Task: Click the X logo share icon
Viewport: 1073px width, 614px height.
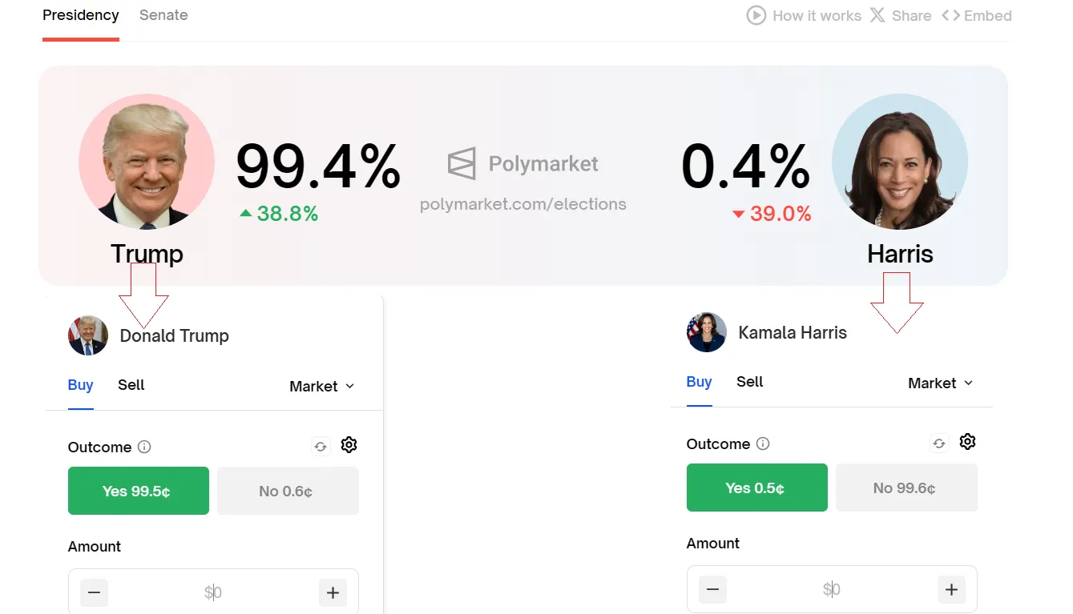Action: 877,15
